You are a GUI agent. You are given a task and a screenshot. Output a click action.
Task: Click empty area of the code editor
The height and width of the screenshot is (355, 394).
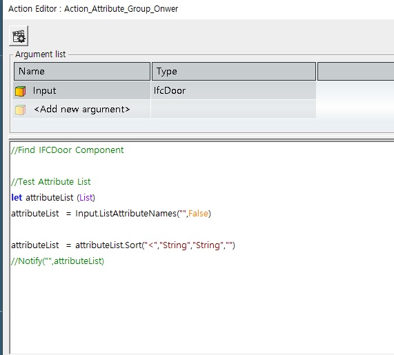tap(201, 312)
